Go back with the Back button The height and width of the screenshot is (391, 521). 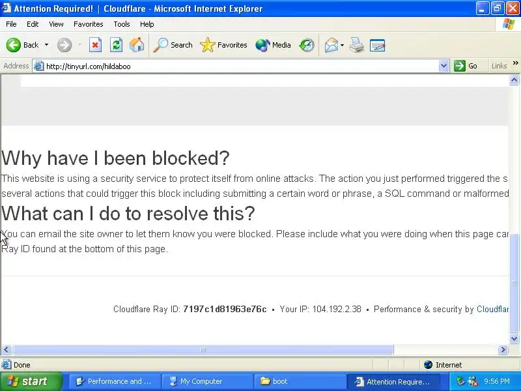23,45
